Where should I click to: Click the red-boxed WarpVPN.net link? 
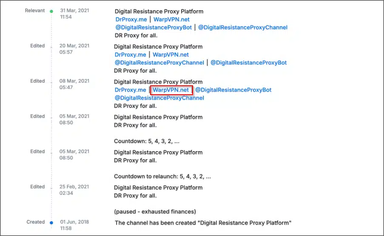point(171,90)
